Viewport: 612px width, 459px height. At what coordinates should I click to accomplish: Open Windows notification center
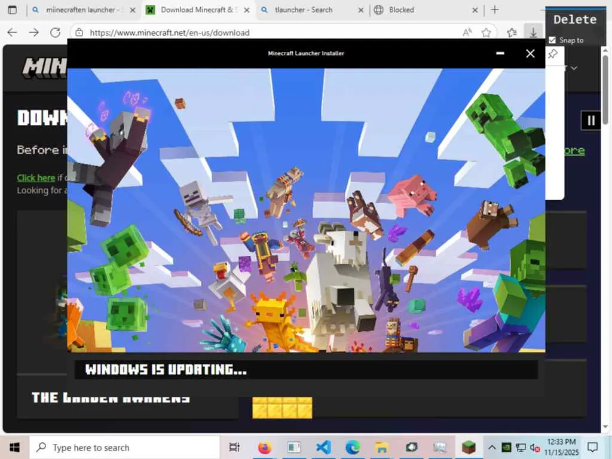592,447
